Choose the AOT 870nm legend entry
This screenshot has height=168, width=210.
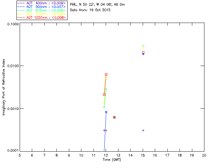tap(41, 14)
